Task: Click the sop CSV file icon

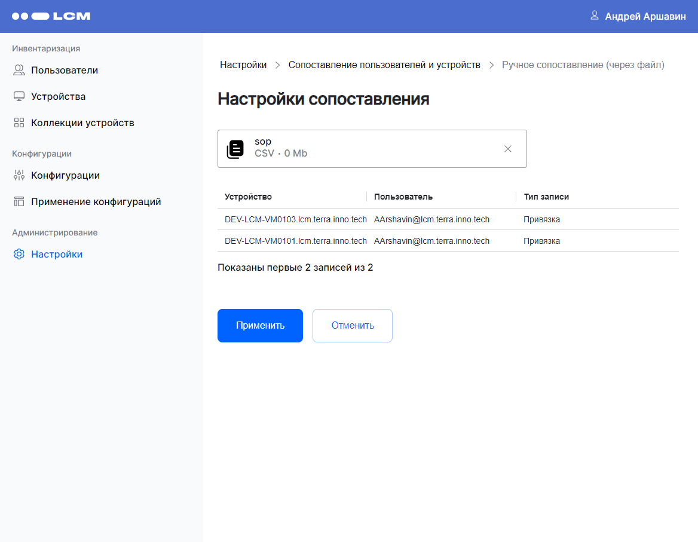Action: 235,149
